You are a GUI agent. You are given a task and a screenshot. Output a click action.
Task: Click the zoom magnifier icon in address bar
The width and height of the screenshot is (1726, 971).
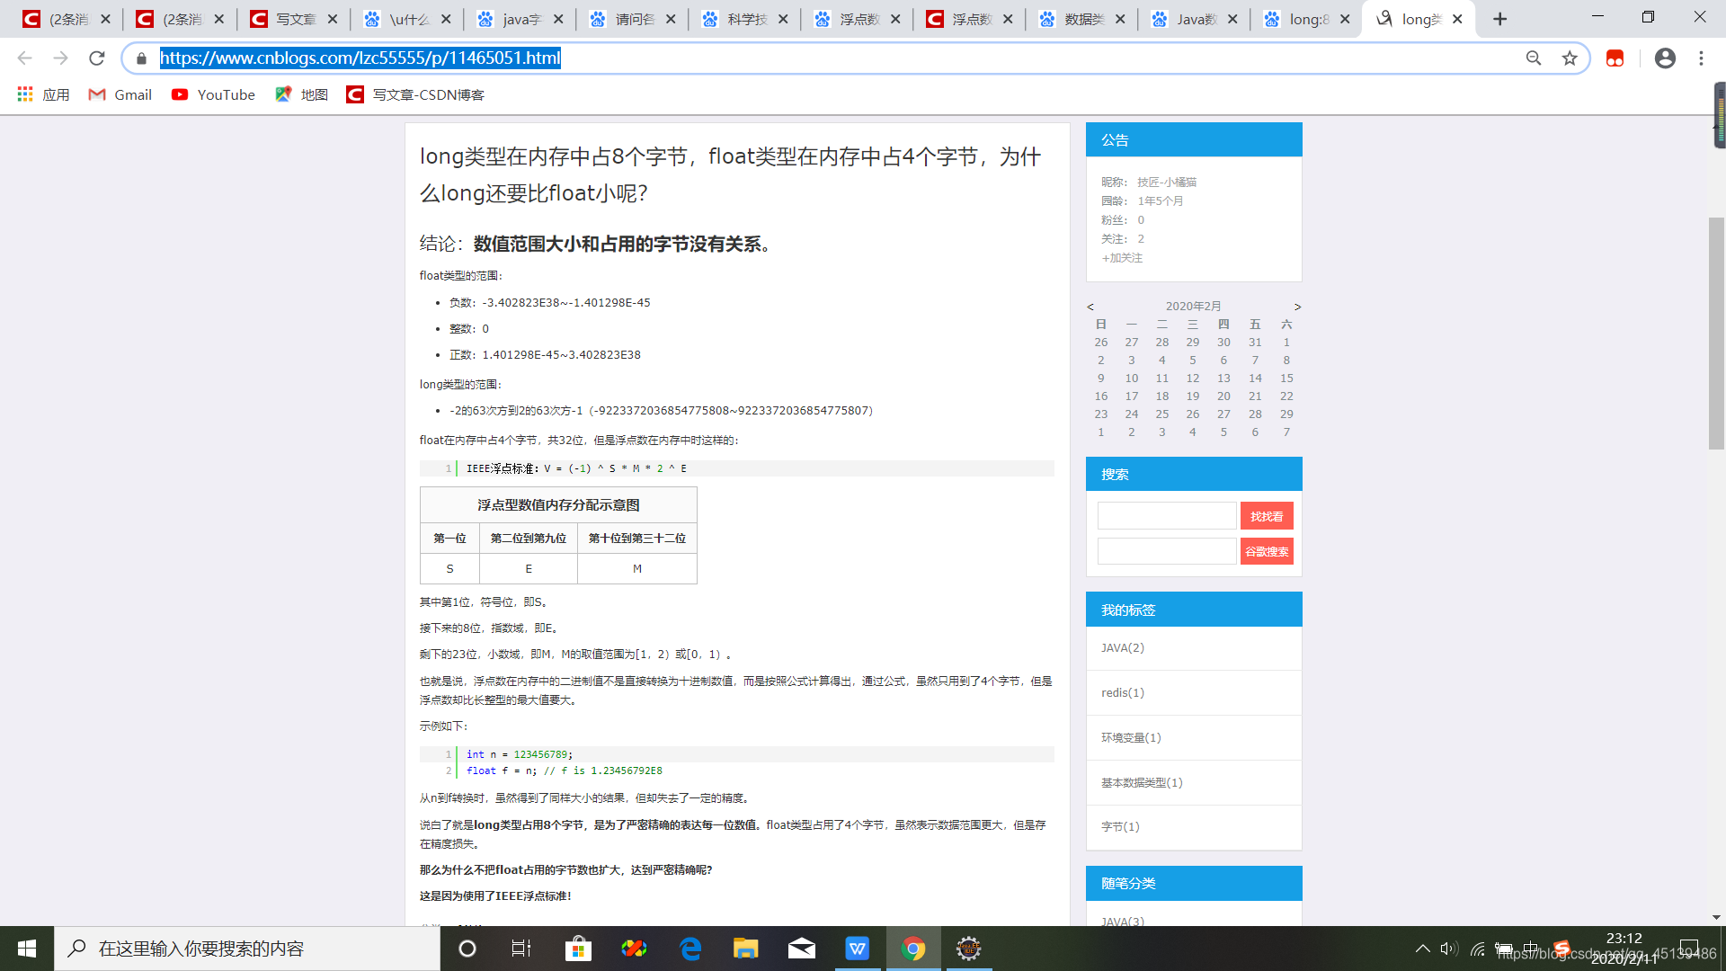pyautogui.click(x=1534, y=58)
